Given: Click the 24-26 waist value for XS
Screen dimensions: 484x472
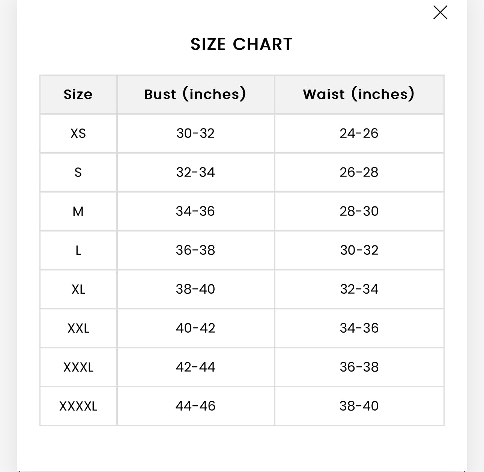Looking at the screenshot, I should (x=359, y=133).
